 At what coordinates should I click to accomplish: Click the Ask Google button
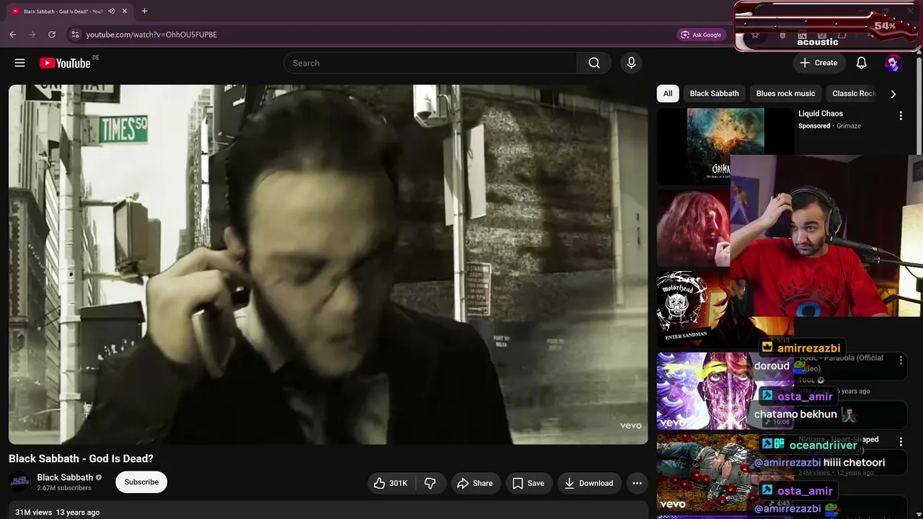click(x=701, y=35)
